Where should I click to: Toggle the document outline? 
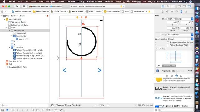(52, 105)
